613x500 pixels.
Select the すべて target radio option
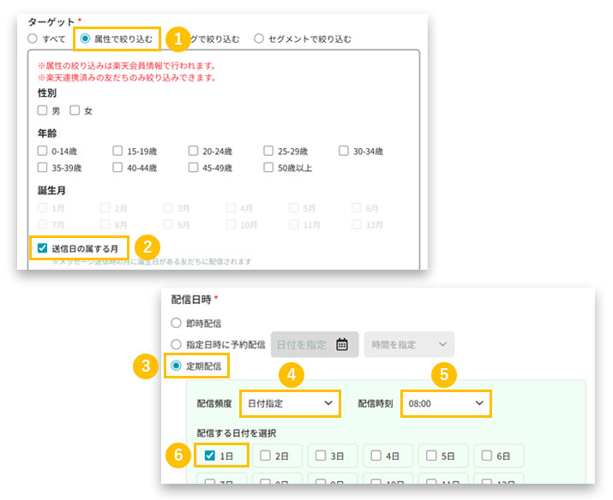[33, 39]
